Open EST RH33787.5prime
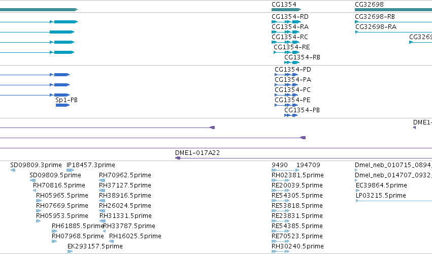The image size is (432, 254). [129, 226]
